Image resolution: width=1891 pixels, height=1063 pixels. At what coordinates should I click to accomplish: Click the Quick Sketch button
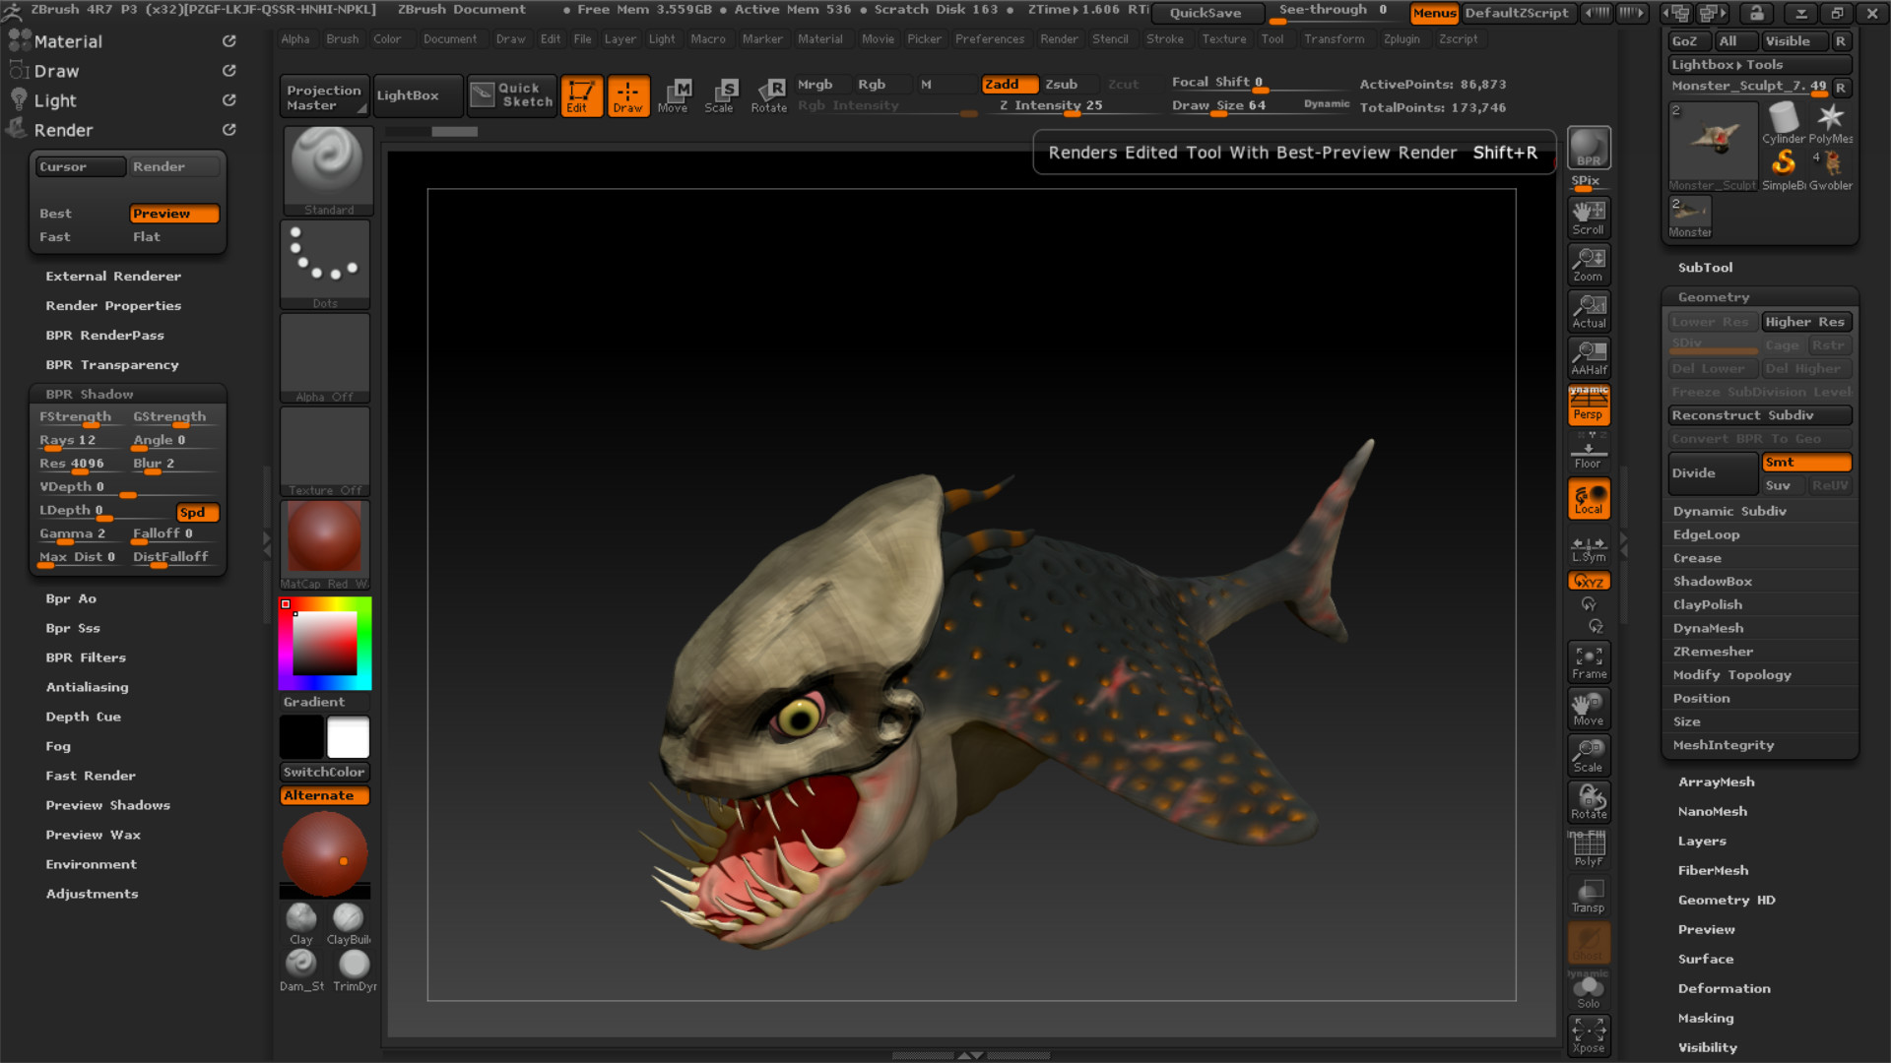[x=512, y=95]
